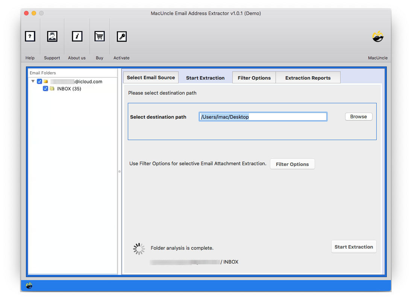412x300 pixels.
Task: Enable the icloud account checkbox in Email Folders
Action: [39, 81]
